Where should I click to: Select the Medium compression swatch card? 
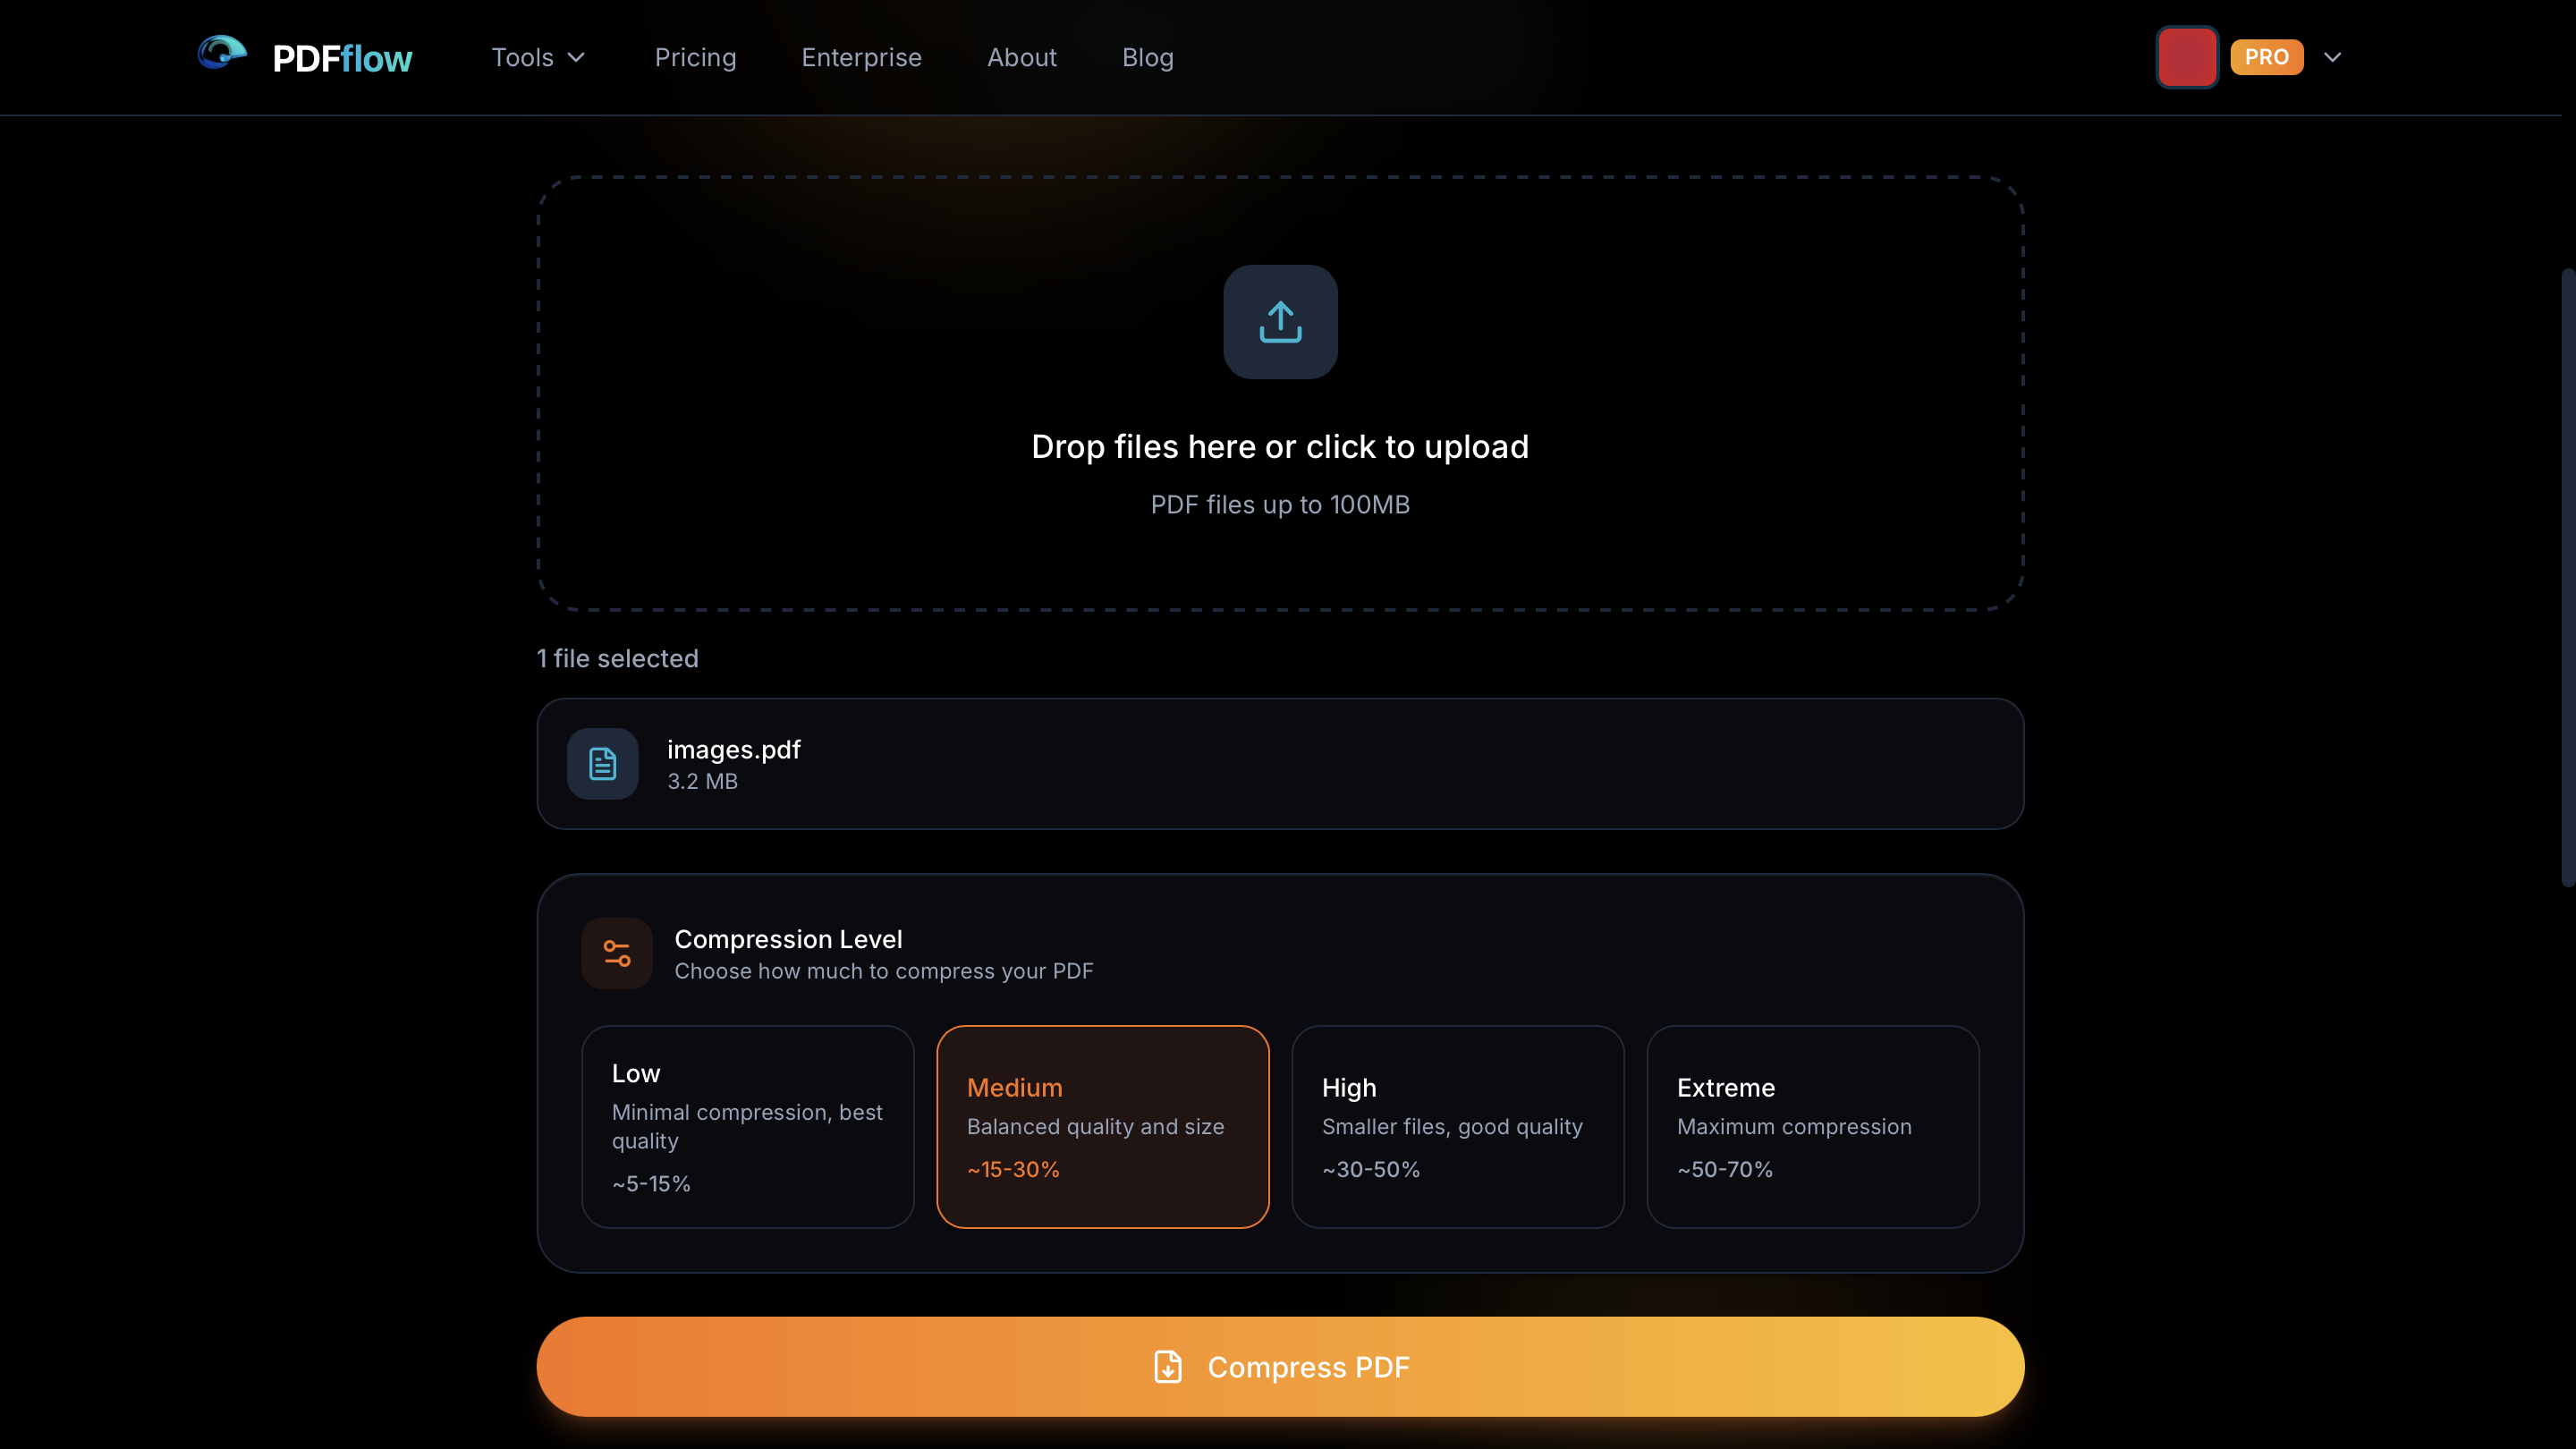click(x=1103, y=1126)
